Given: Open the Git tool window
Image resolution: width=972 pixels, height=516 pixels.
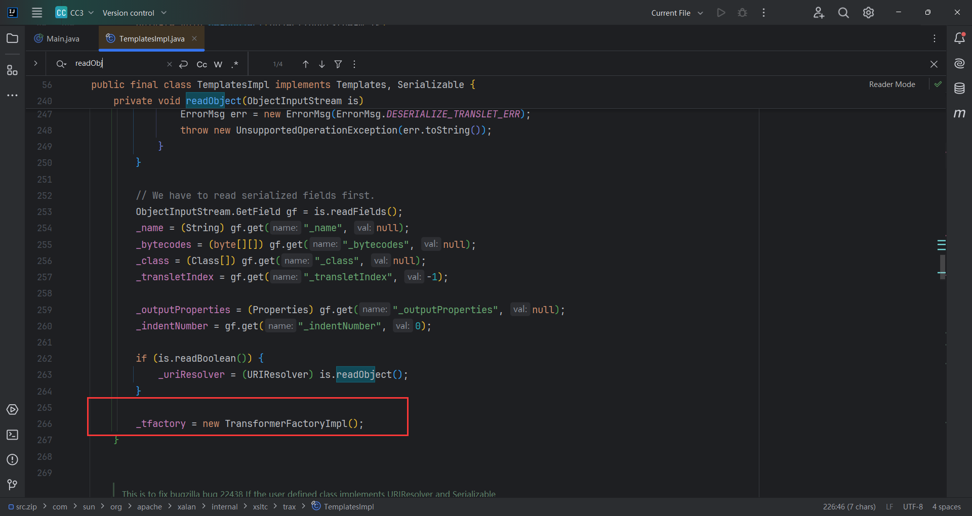Looking at the screenshot, I should pos(13,485).
